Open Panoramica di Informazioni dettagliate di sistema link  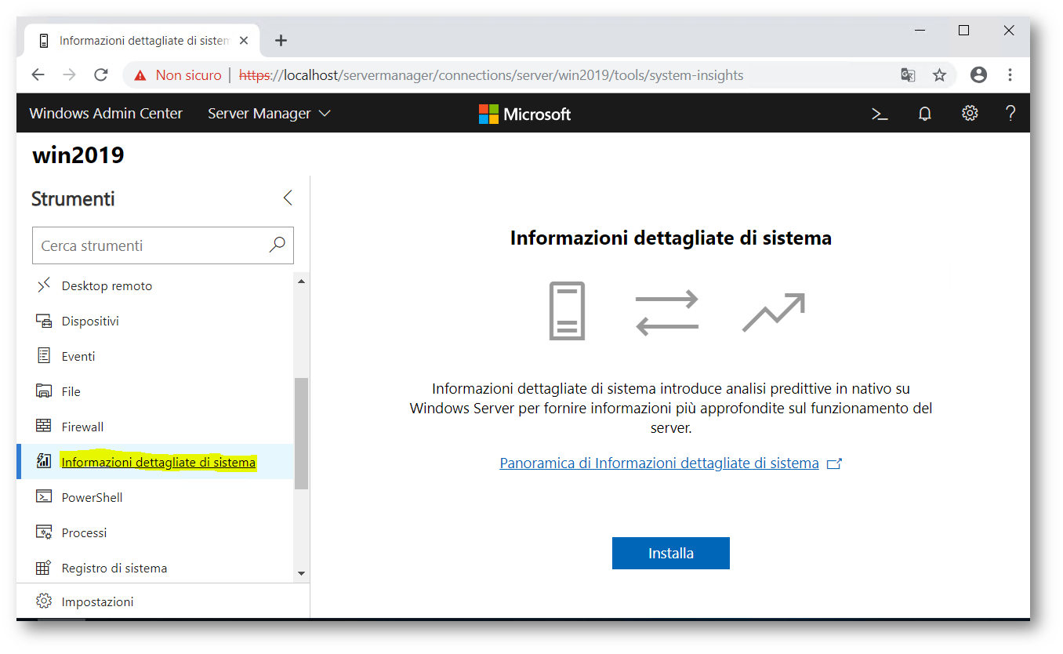coord(658,463)
